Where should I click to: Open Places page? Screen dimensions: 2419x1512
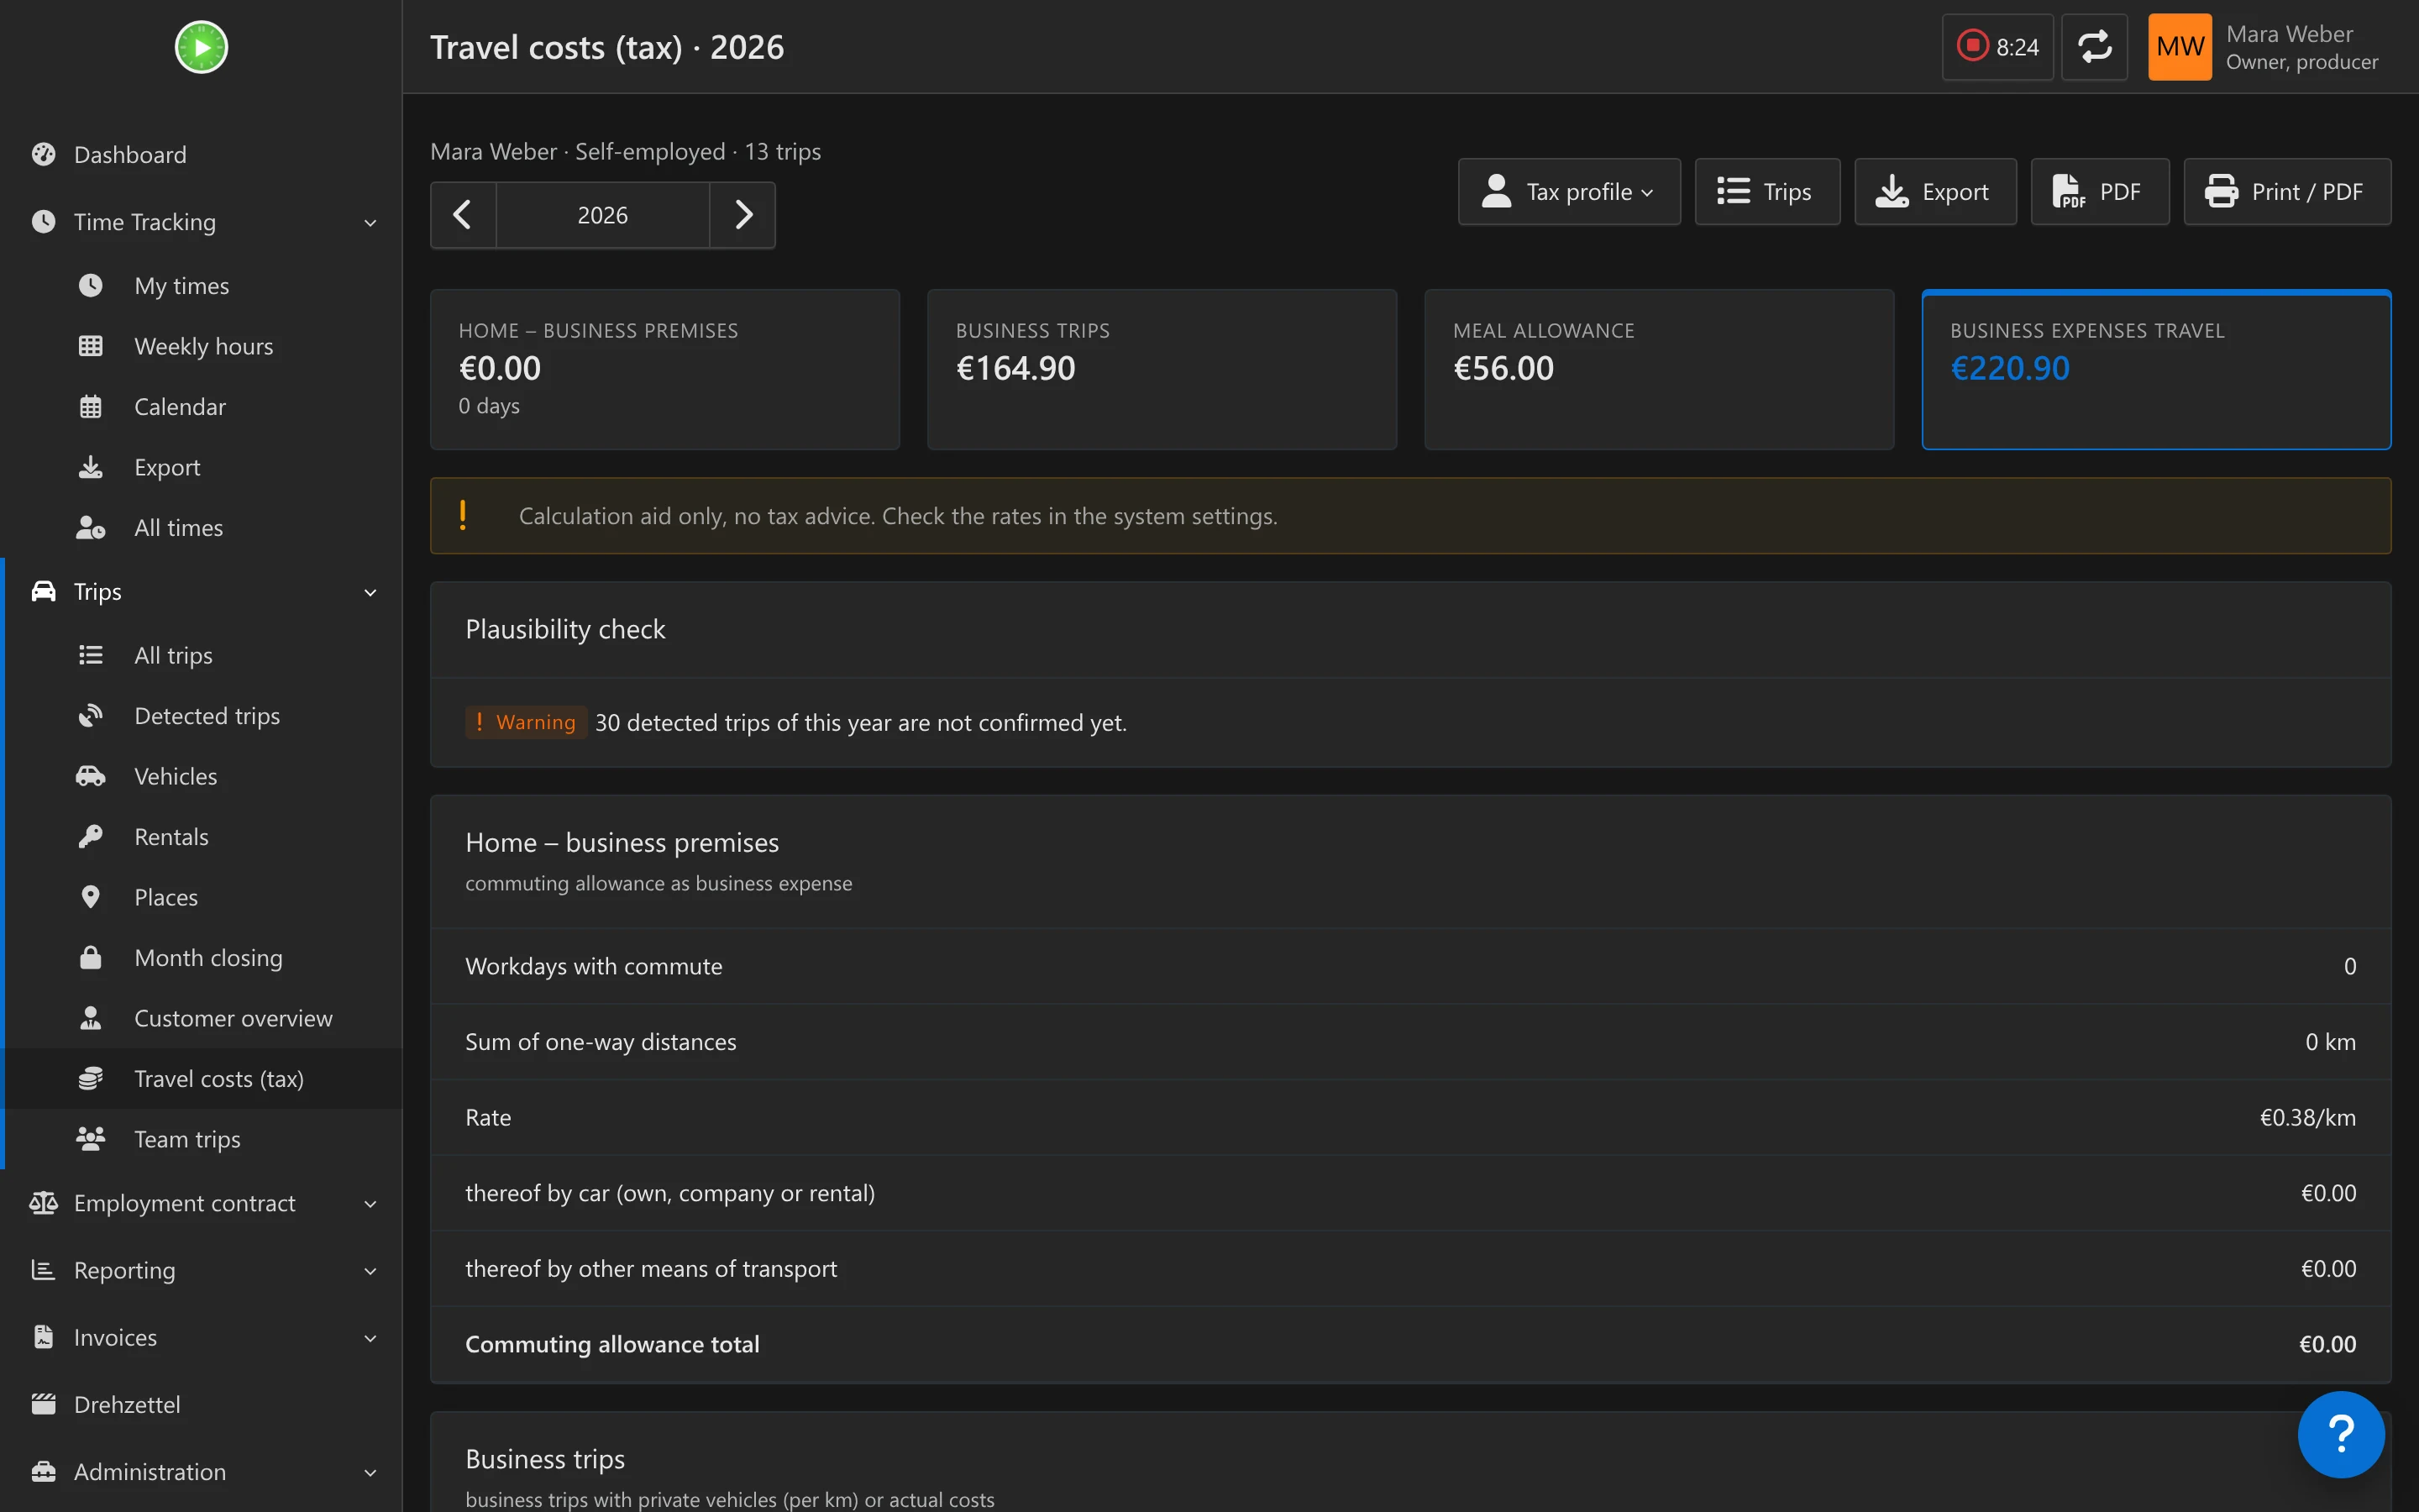point(201,897)
